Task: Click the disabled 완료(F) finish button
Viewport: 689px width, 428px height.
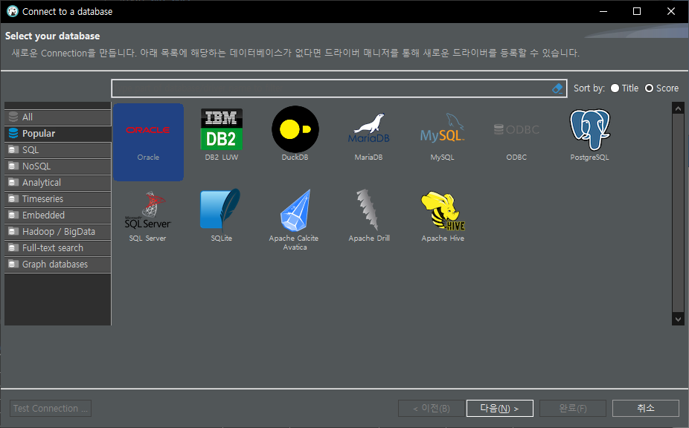Action: [x=573, y=408]
